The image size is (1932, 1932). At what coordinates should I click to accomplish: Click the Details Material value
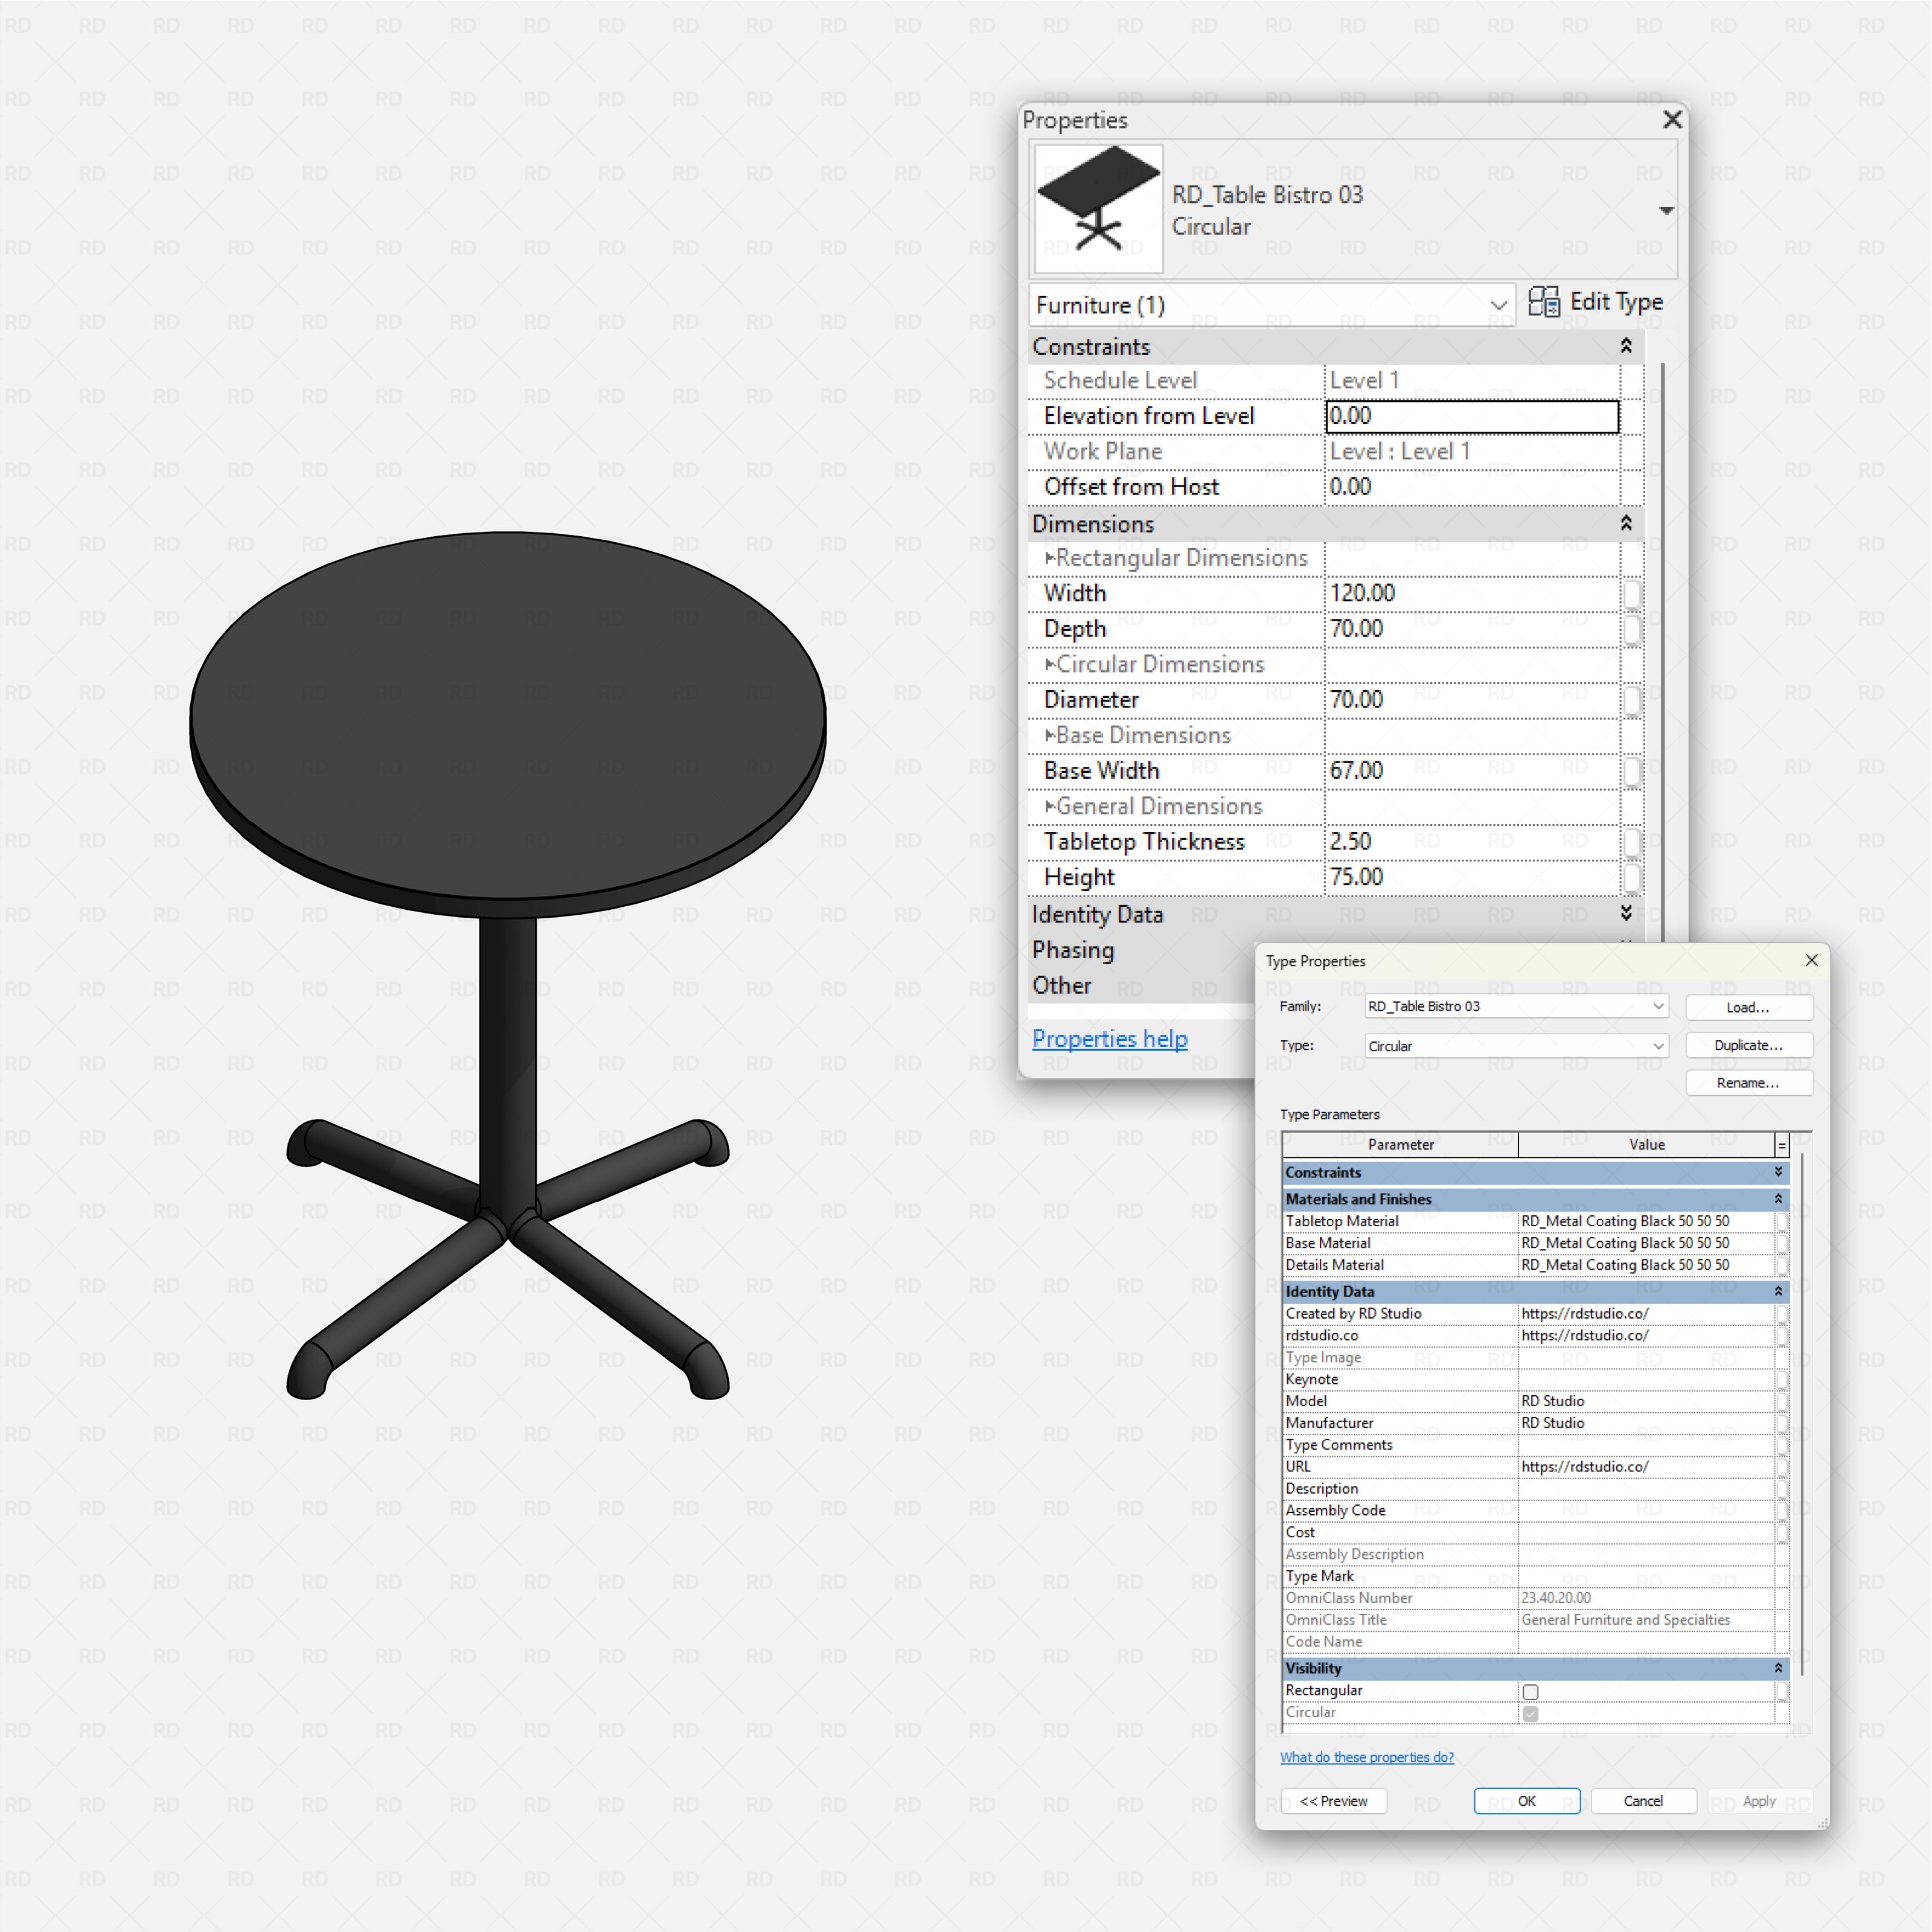1646,1265
